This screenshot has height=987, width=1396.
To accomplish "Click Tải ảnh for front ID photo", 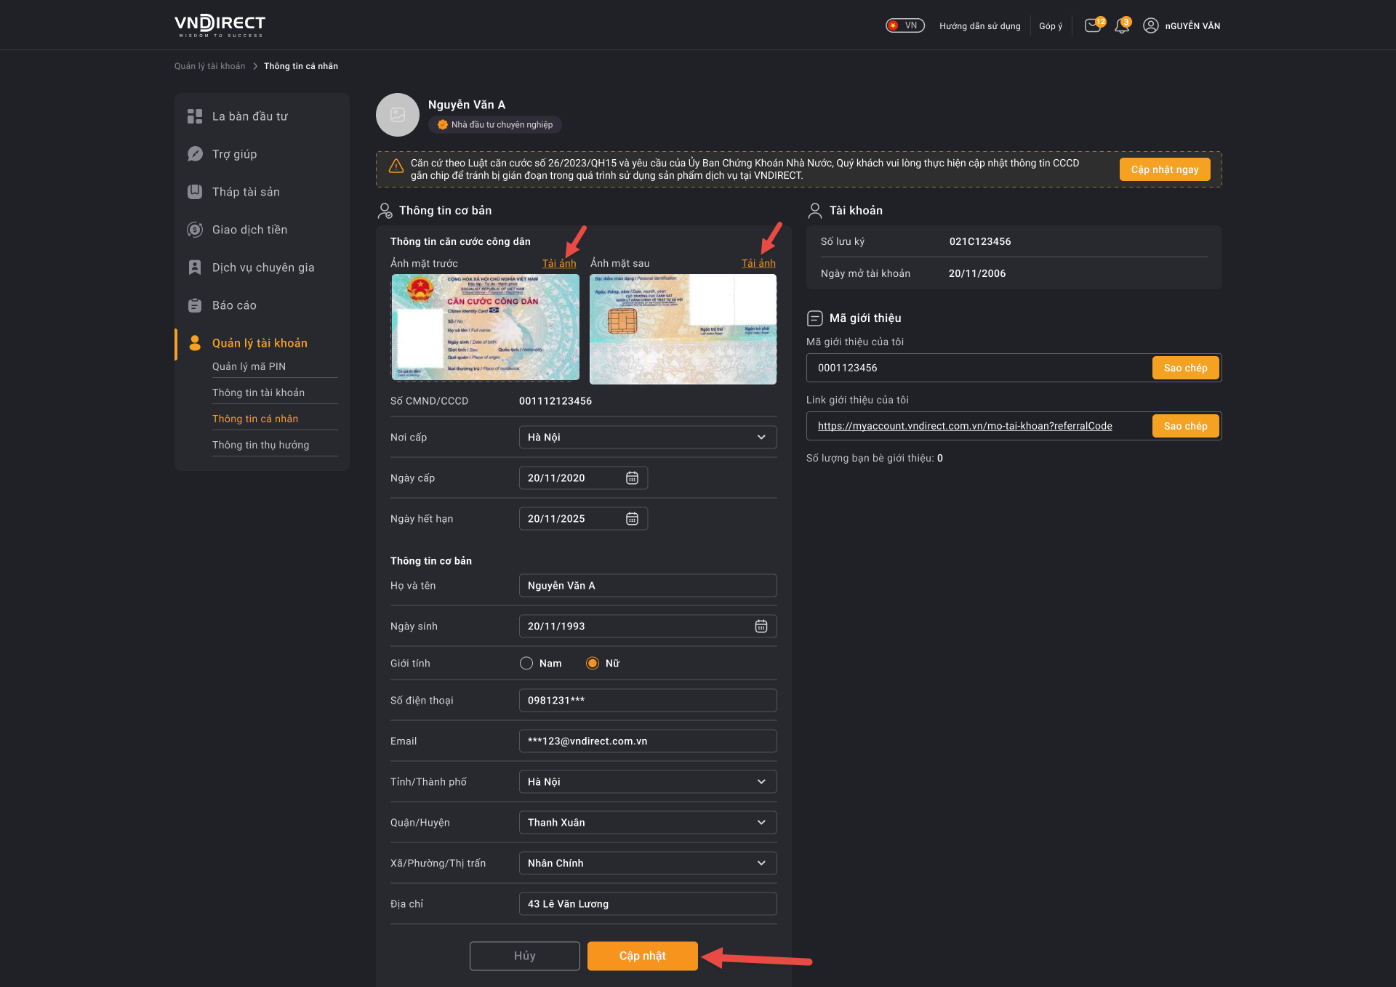I will 559,263.
